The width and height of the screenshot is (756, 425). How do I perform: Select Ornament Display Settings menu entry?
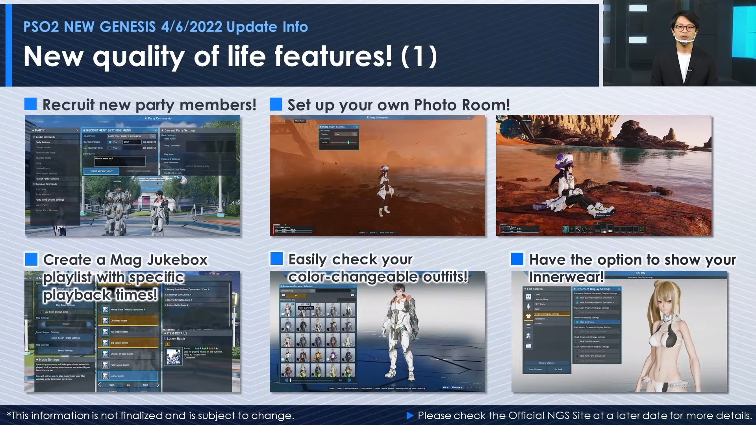[552, 314]
